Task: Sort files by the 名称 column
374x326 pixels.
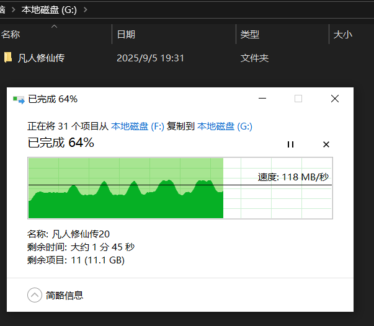Action: click(x=11, y=35)
